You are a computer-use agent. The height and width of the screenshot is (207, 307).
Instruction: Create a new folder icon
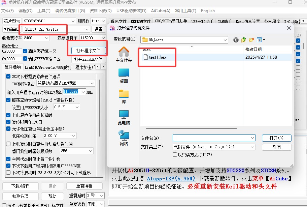click(251, 40)
